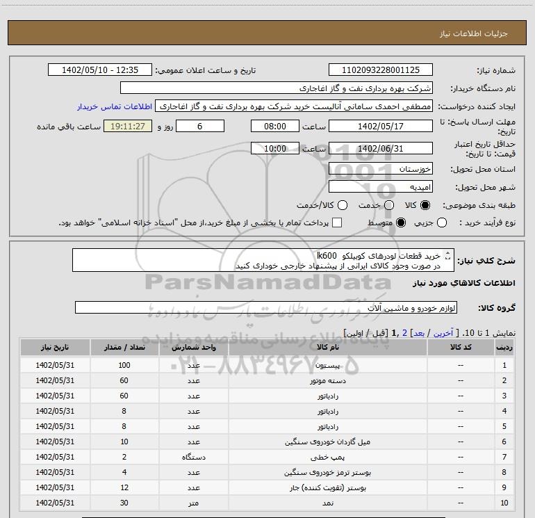The width and height of the screenshot is (535, 518).
Task: Select the کالا radio button
Action: (425, 205)
